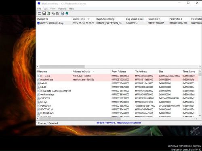Open the View menu
Screen dimensions: 202x151
point(53,8)
